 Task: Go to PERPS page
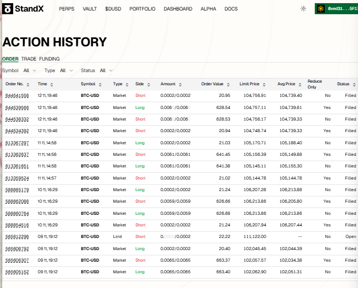(66, 9)
